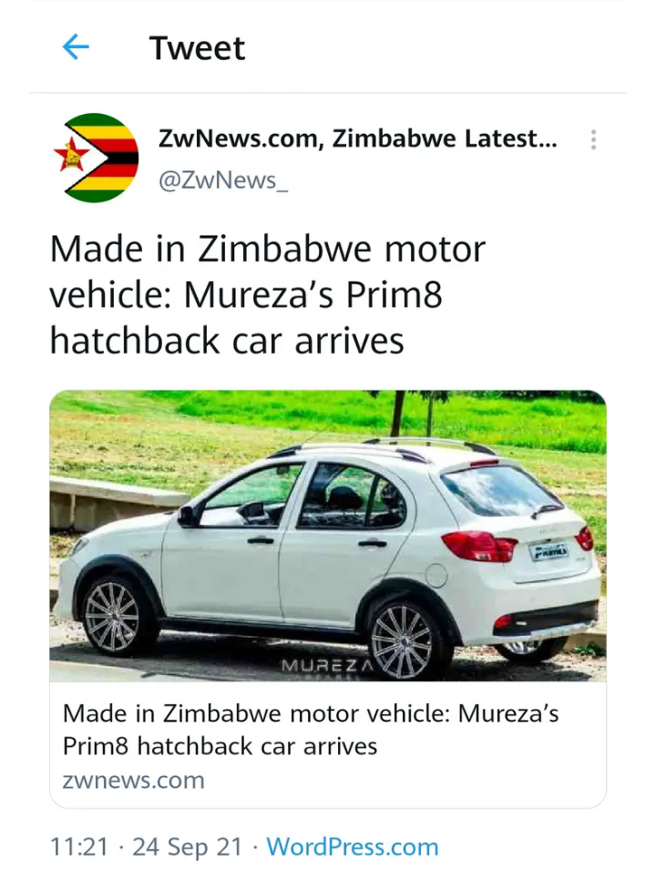Image resolution: width=656 pixels, height=880 pixels.
Task: Open the WordPress.com source link
Action: point(353,846)
